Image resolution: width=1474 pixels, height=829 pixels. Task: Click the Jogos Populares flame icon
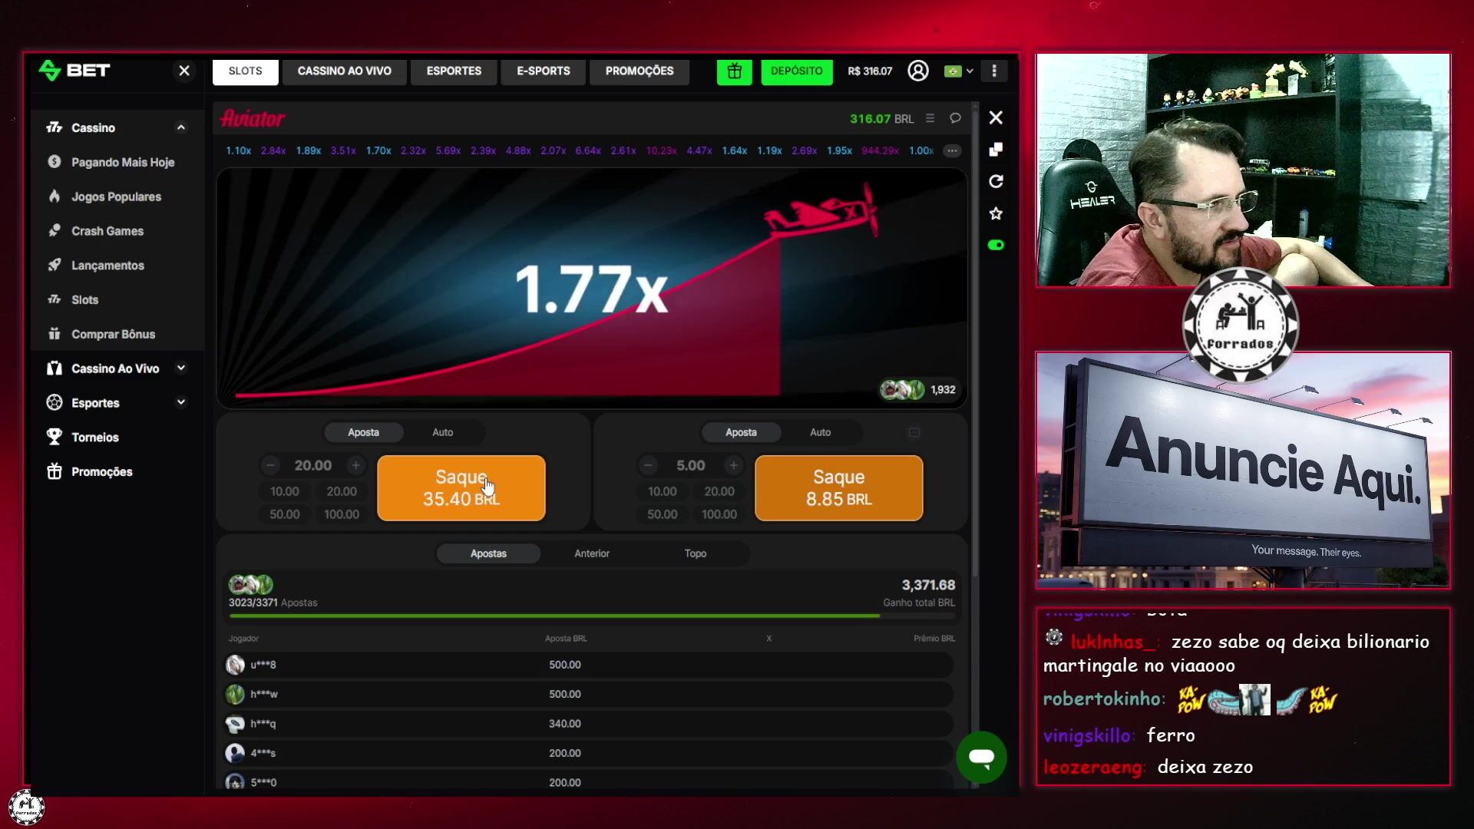coord(54,197)
